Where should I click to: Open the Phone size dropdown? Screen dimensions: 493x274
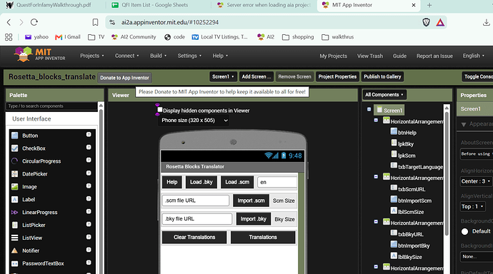194,121
